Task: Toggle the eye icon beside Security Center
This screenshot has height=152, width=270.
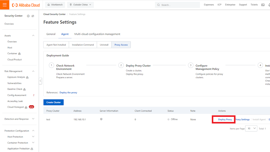Action: point(33,16)
